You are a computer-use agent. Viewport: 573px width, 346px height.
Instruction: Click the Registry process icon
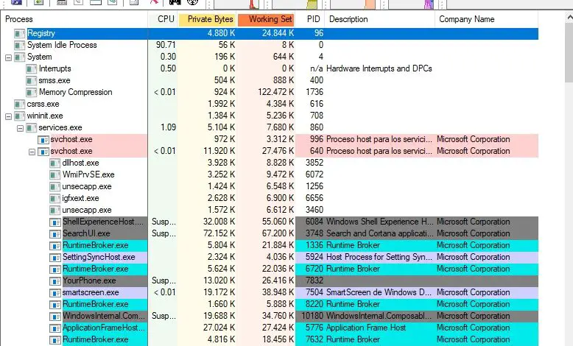pos(19,34)
